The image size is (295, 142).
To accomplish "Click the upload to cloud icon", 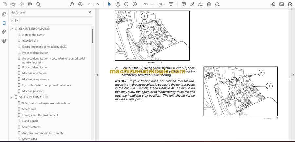I will [x=22, y=4].
